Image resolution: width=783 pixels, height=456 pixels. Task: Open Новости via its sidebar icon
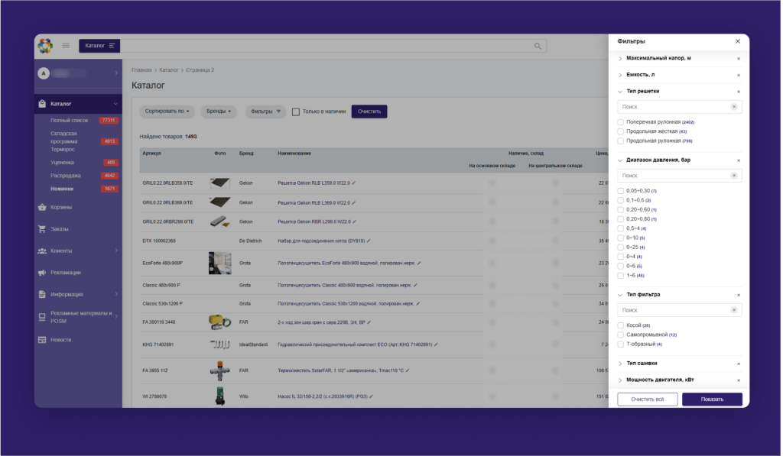pos(42,340)
